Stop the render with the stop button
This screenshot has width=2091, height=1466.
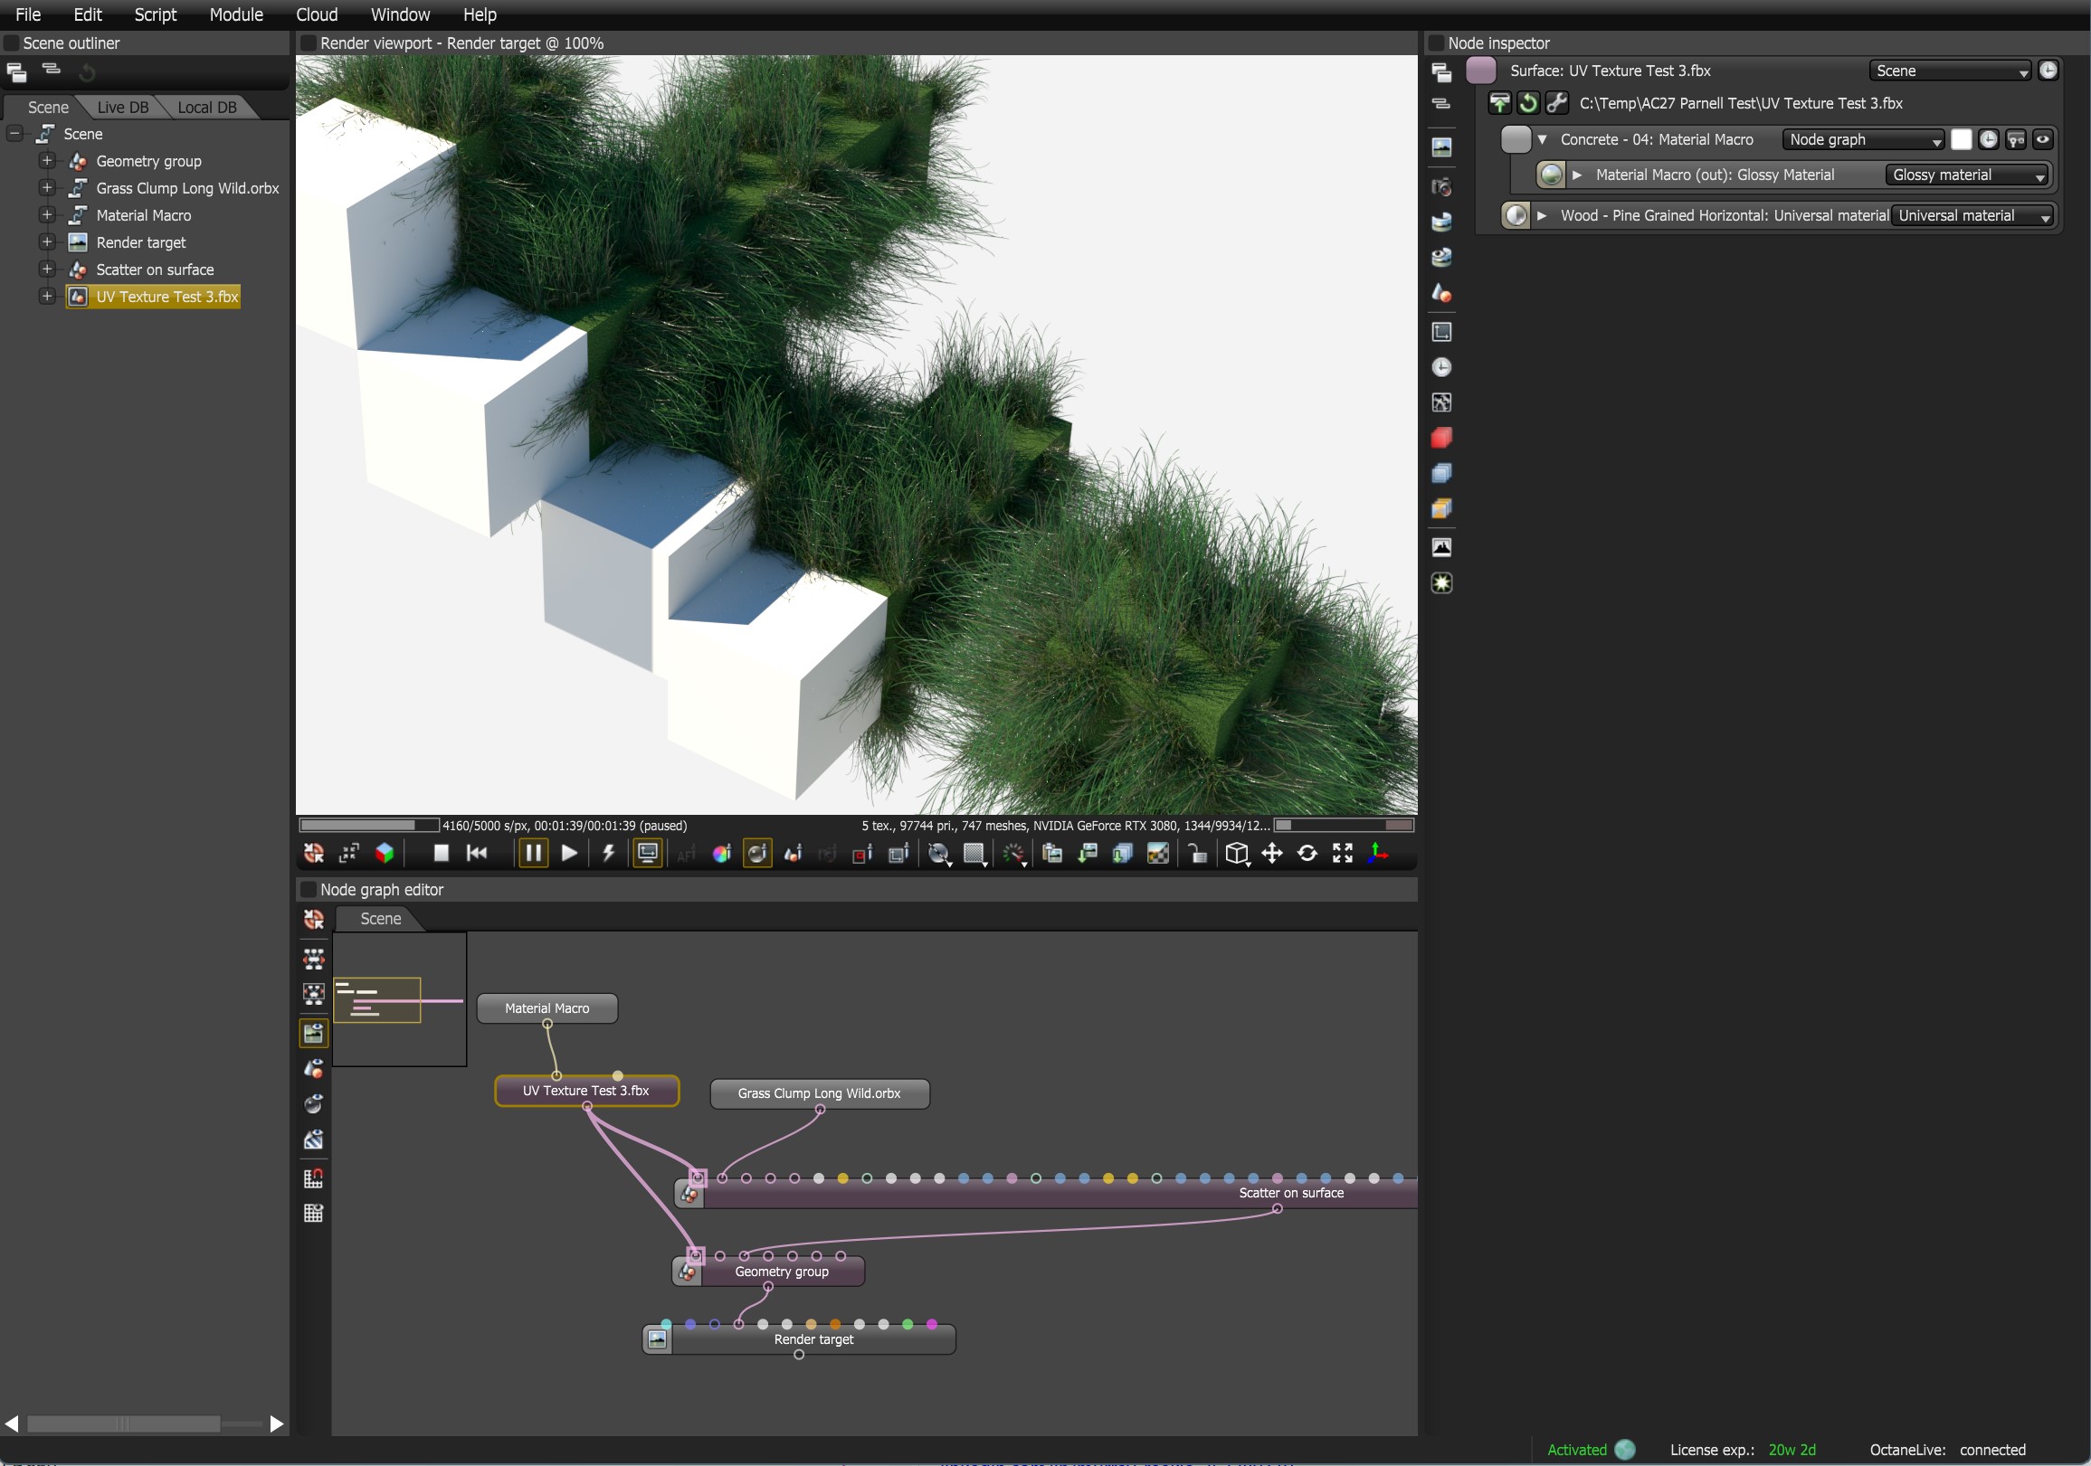[441, 853]
